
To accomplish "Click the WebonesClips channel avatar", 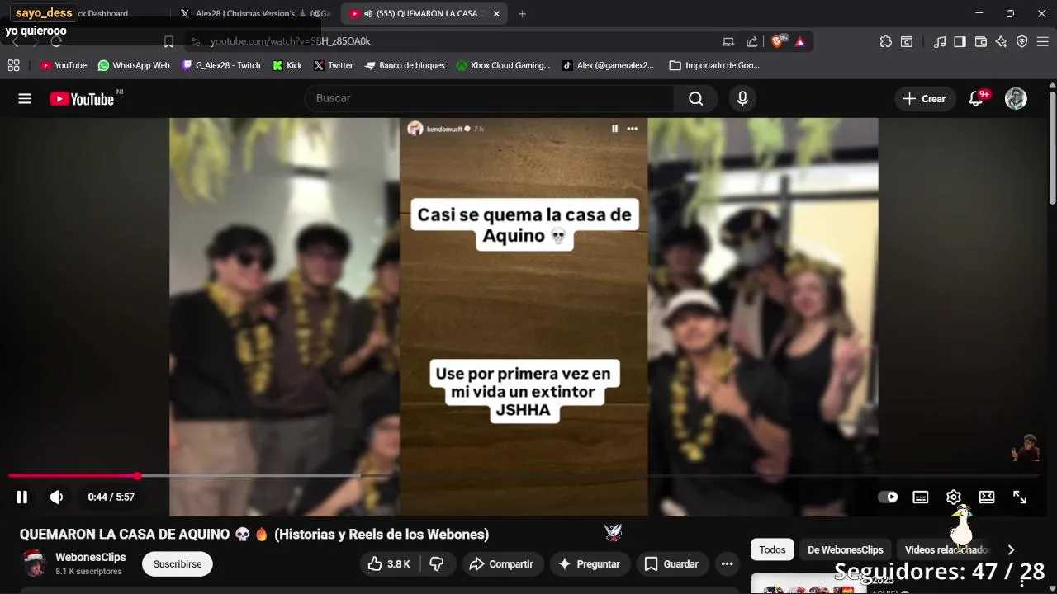I will pyautogui.click(x=34, y=563).
